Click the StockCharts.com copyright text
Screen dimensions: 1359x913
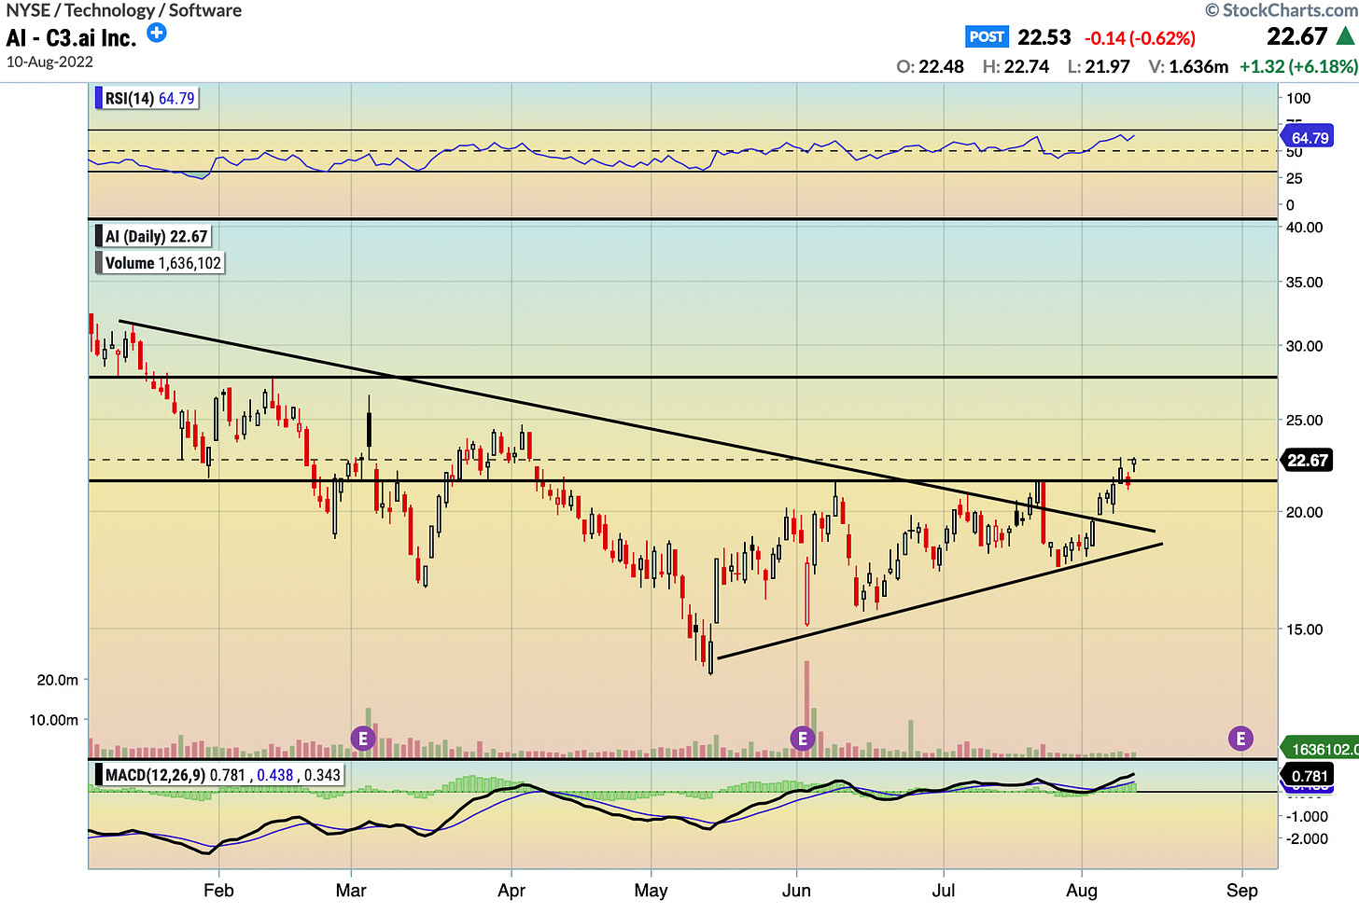point(1281,10)
